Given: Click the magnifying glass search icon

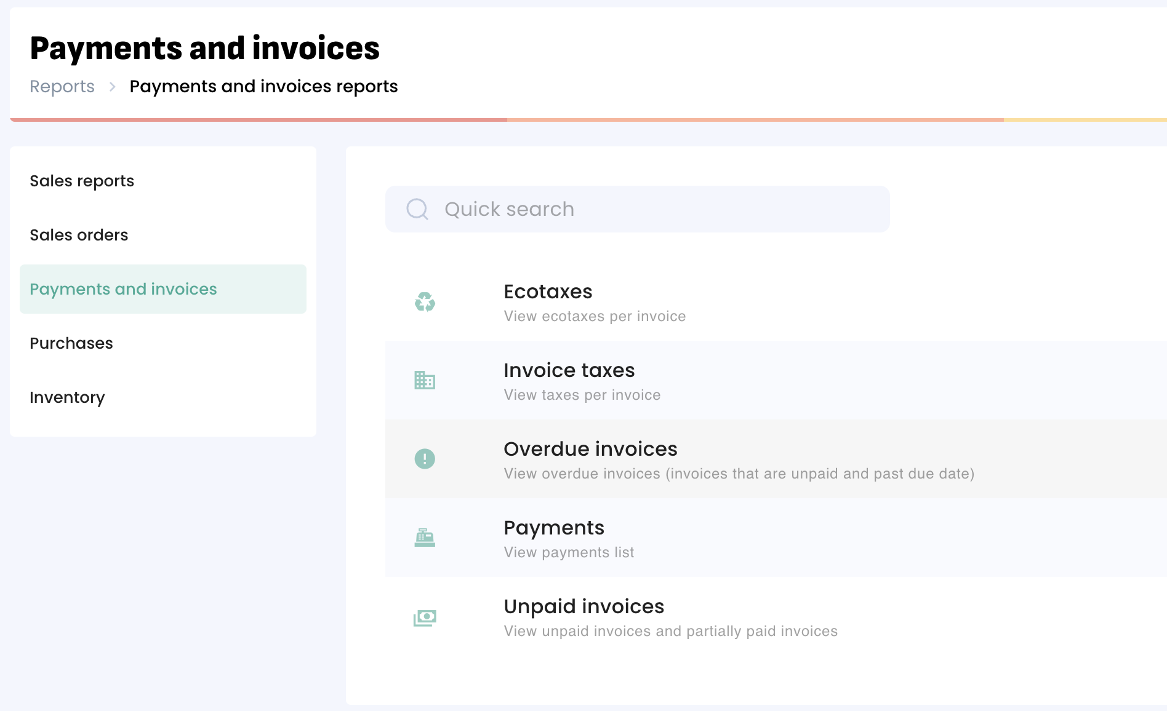Looking at the screenshot, I should 417,209.
